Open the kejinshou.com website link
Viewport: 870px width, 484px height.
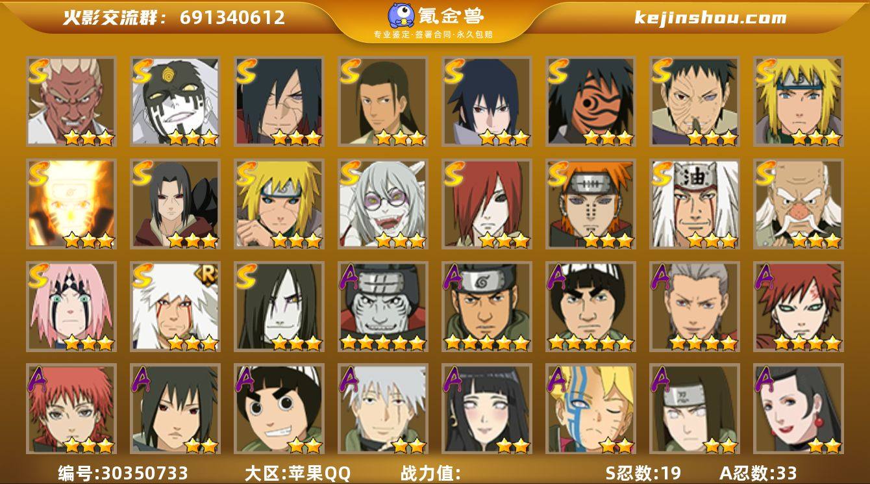tap(710, 18)
